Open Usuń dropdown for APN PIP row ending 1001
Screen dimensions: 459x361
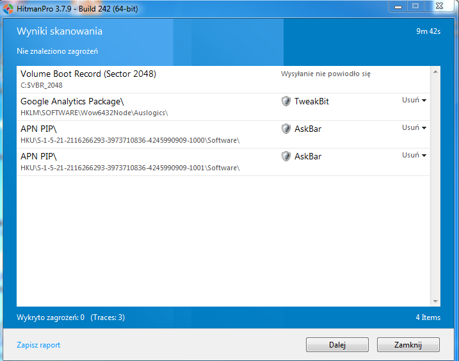click(414, 155)
